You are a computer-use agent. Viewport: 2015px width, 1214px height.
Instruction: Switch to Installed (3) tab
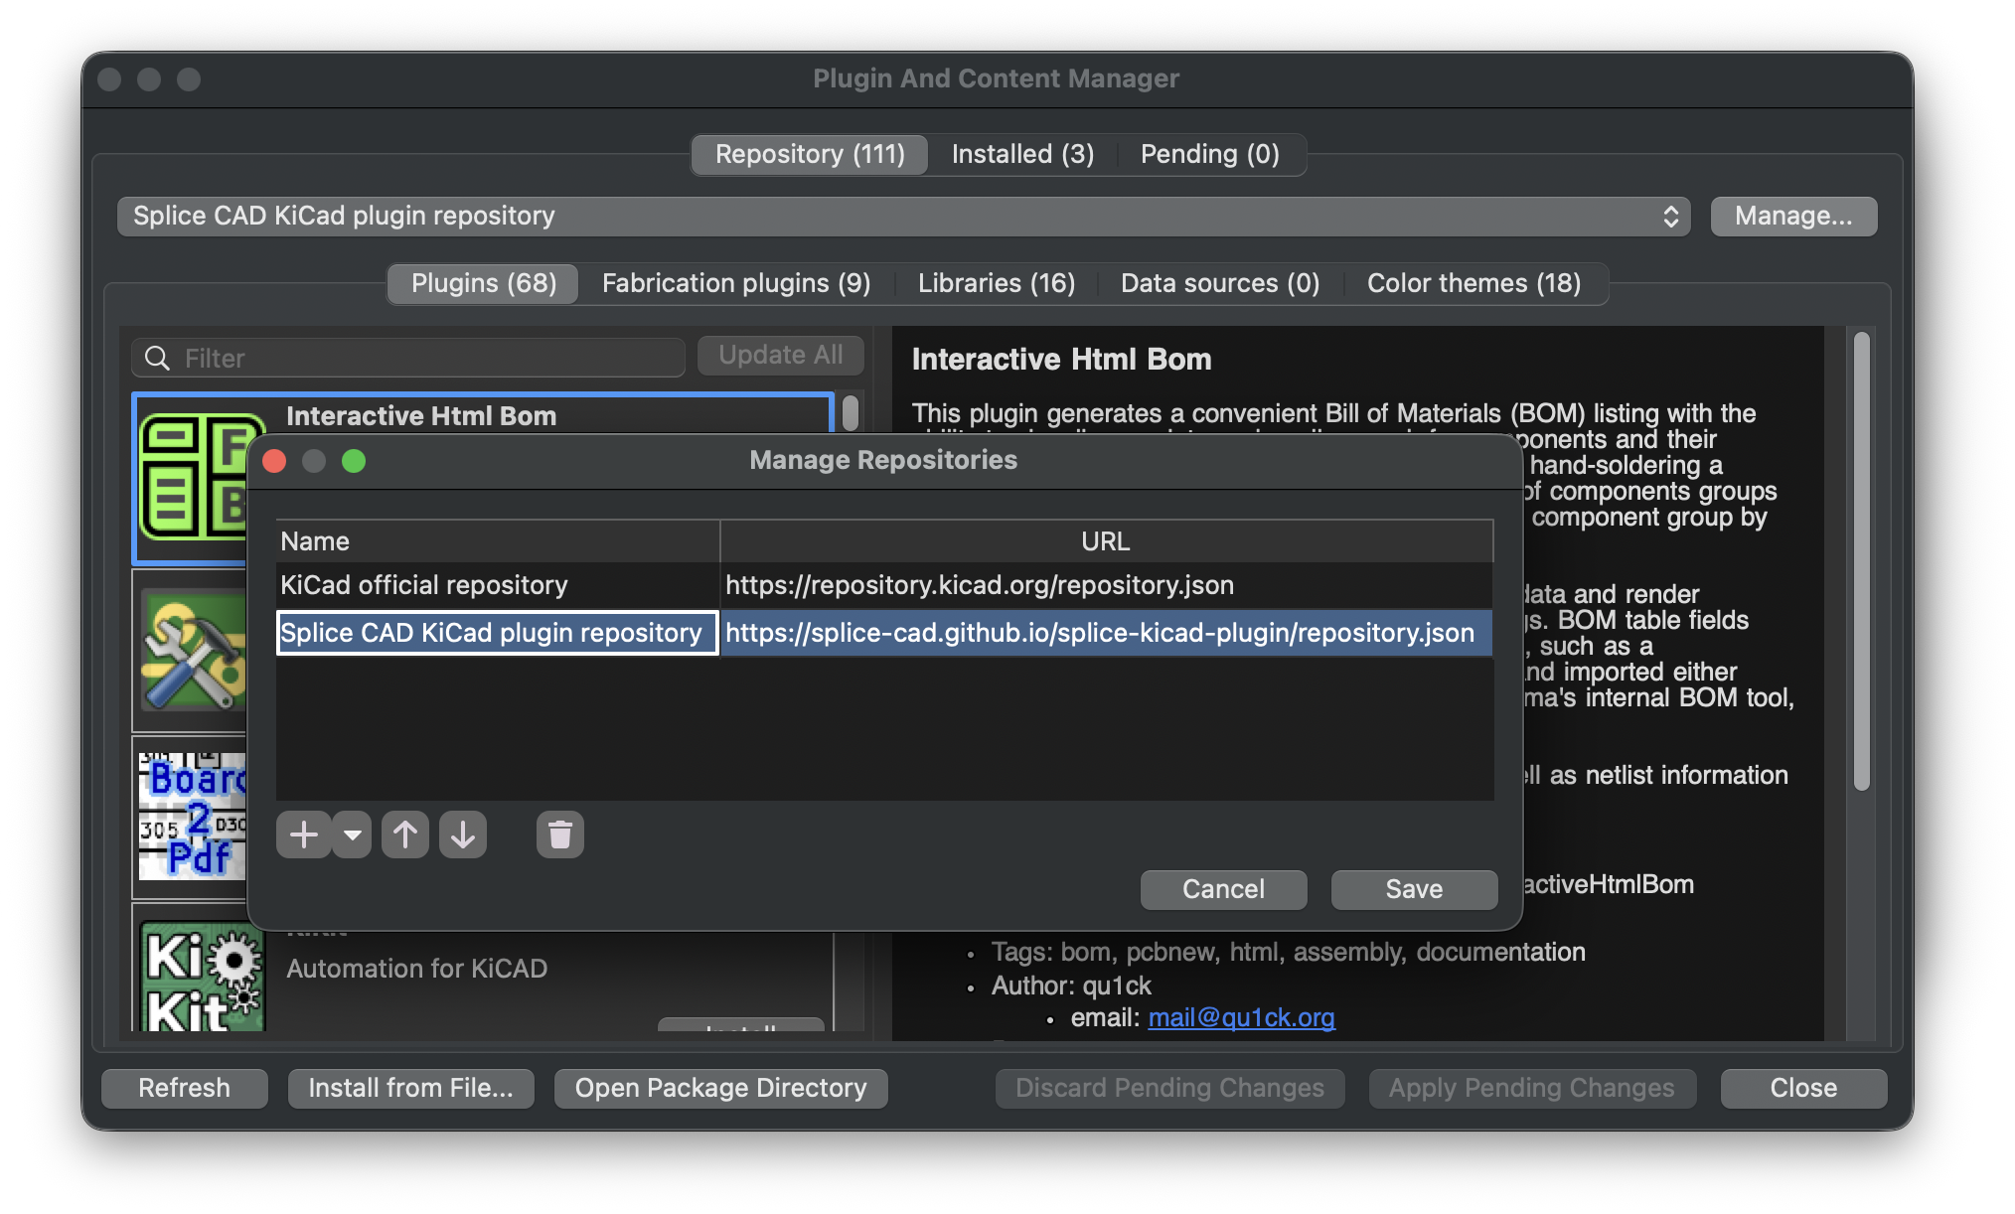[x=1022, y=155]
